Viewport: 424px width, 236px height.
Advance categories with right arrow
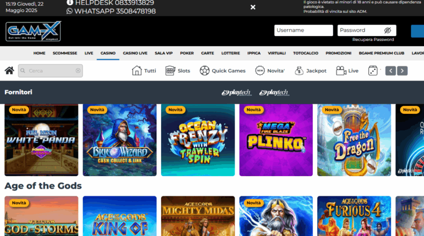coord(402,71)
